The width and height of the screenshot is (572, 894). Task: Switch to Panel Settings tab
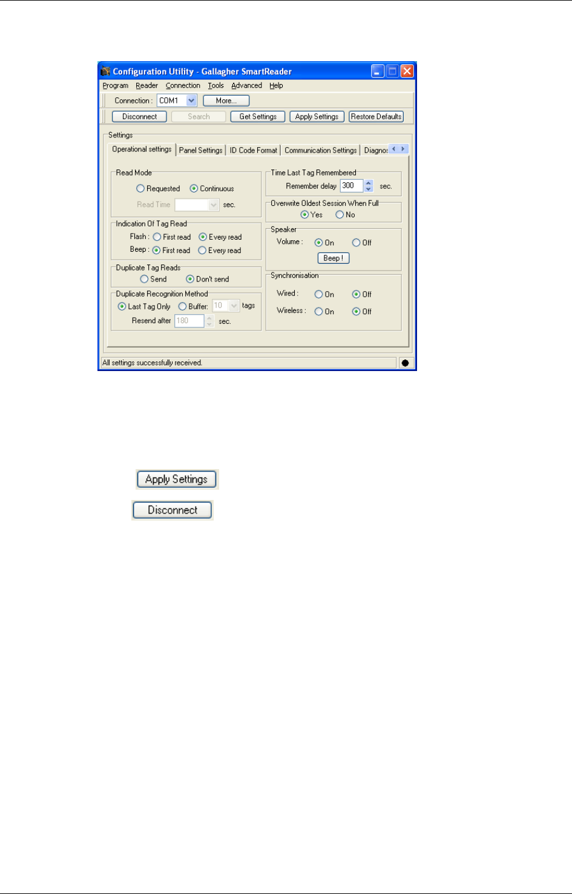click(201, 151)
